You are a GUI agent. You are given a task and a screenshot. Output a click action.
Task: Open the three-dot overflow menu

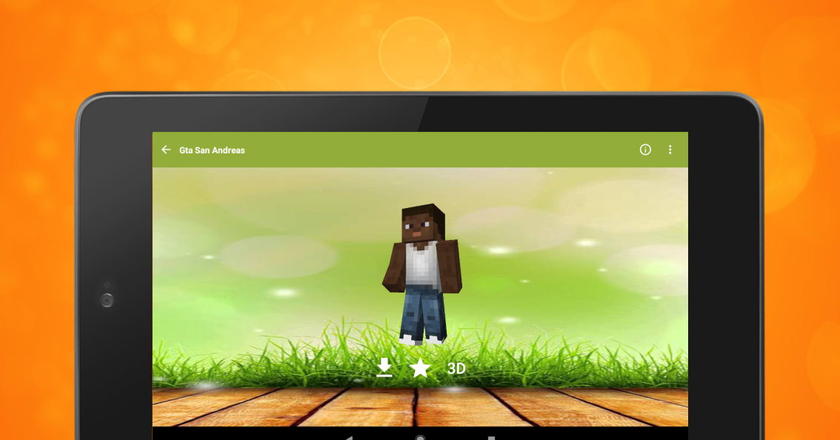coord(670,150)
